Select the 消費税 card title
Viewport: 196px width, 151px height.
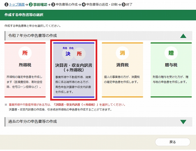click(x=122, y=65)
